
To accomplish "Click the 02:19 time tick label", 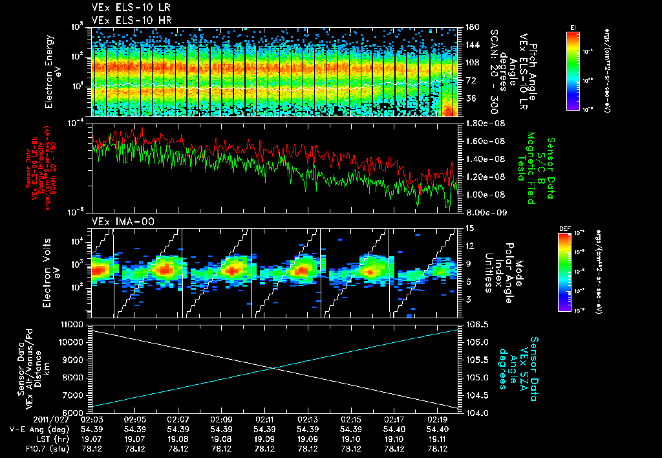I will click(438, 419).
